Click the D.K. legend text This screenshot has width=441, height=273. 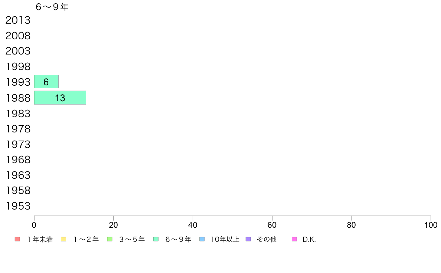309,240
